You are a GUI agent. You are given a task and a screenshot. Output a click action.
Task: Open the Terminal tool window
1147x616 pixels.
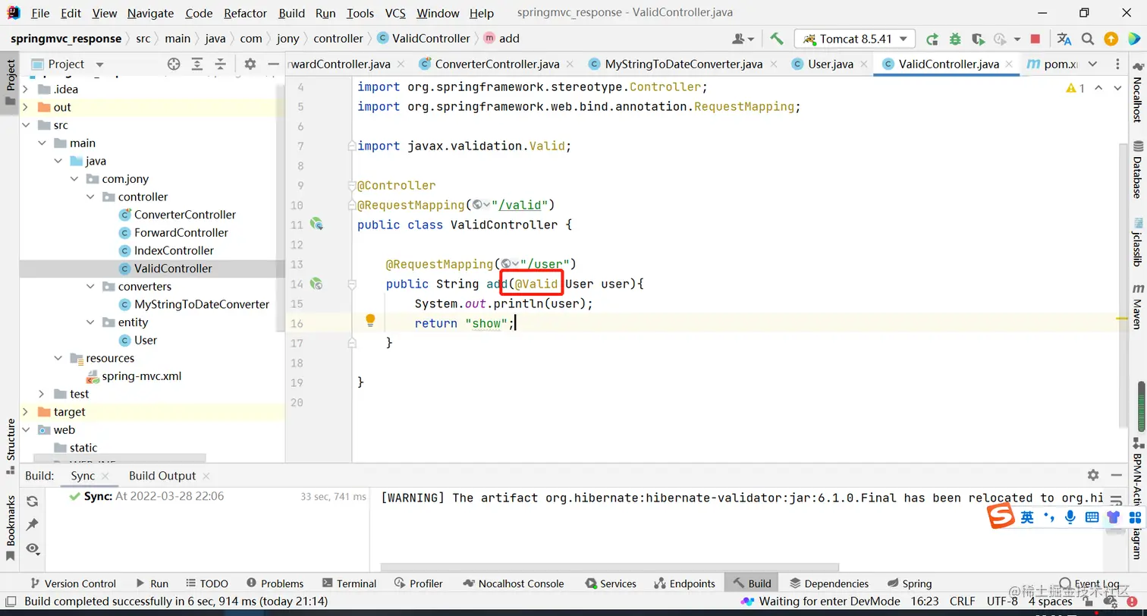pos(349,583)
